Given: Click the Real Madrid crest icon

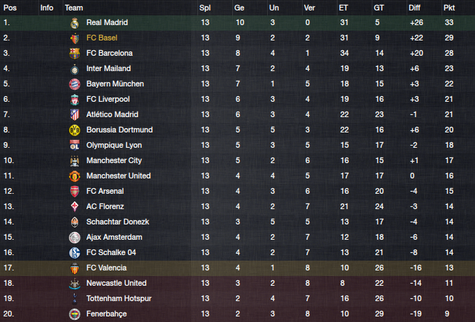Looking at the screenshot, I should pyautogui.click(x=75, y=23).
